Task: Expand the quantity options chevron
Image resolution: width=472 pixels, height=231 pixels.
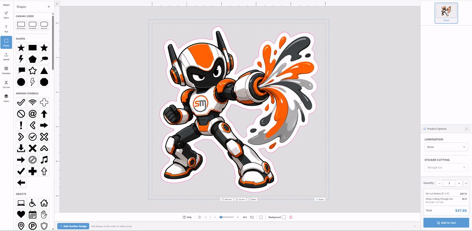Action: (x=466, y=183)
